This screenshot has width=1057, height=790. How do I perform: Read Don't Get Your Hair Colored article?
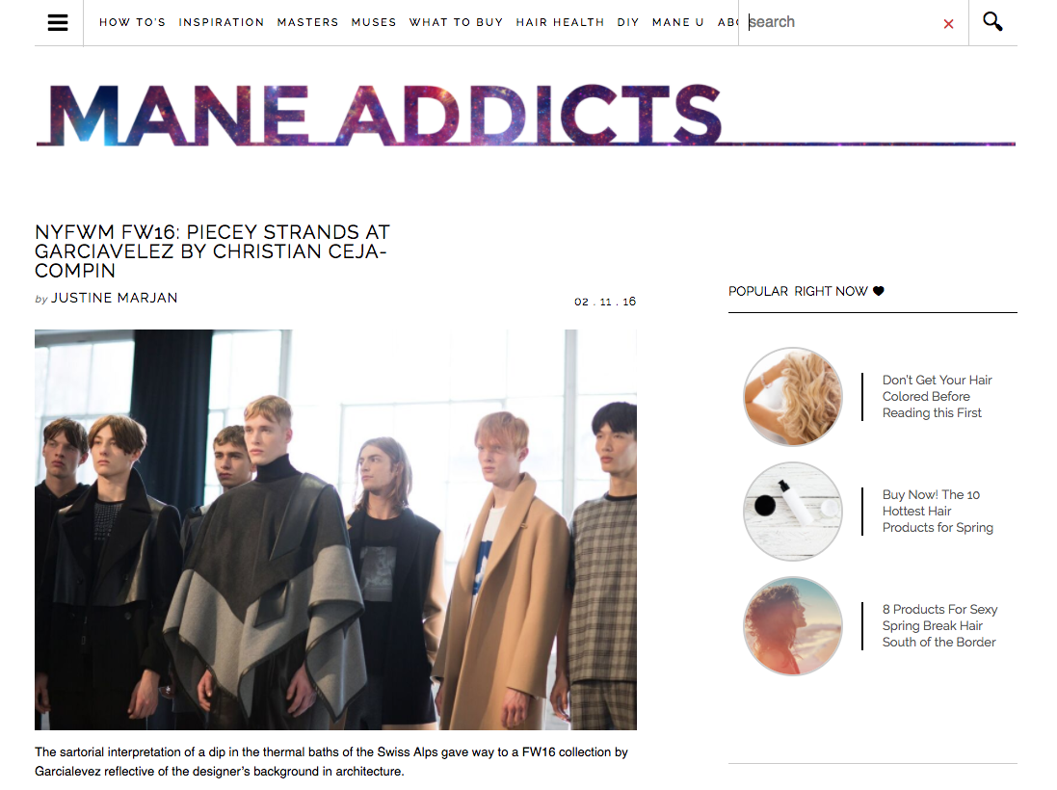click(x=937, y=396)
